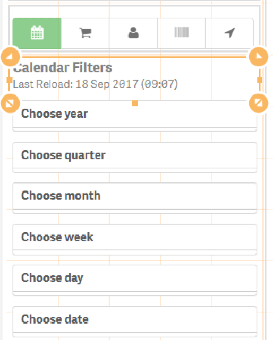Screen dimensions: 273x340
Task: Switch to the shopping cart tab
Action: 85,33
